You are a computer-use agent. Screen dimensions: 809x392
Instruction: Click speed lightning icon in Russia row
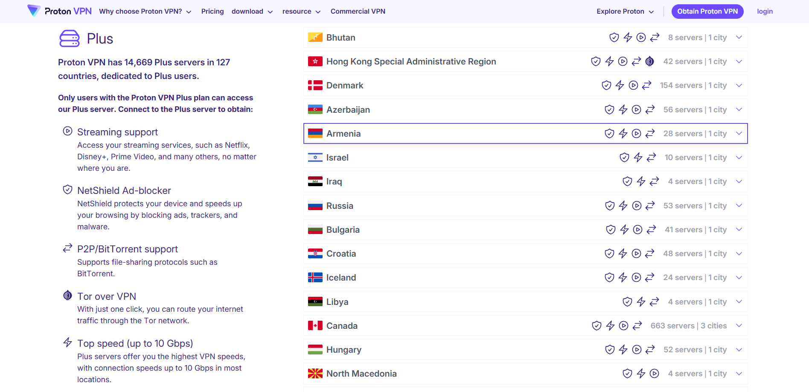[623, 206]
